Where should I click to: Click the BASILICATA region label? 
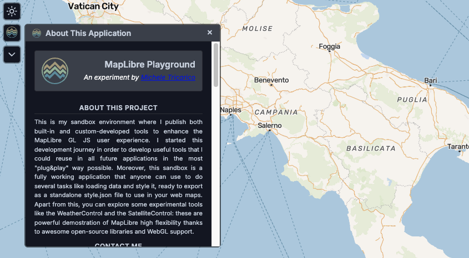tap(371, 148)
